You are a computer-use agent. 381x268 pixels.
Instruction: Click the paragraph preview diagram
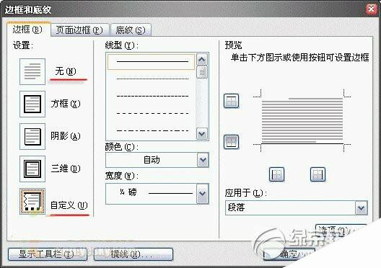(x=302, y=120)
